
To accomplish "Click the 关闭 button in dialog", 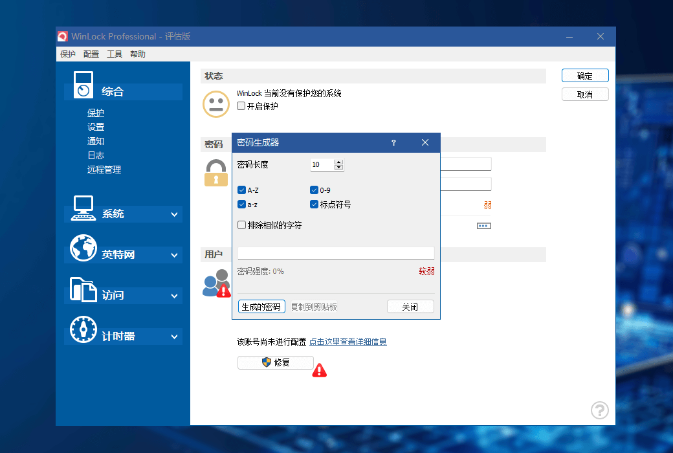I will (x=410, y=307).
